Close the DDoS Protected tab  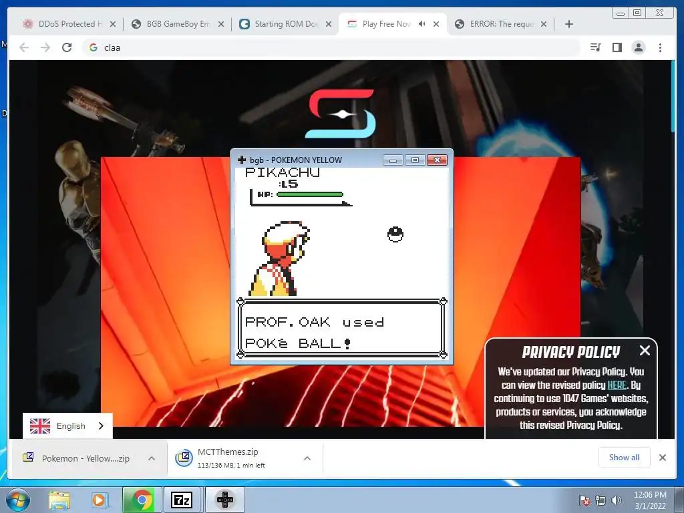pos(113,24)
